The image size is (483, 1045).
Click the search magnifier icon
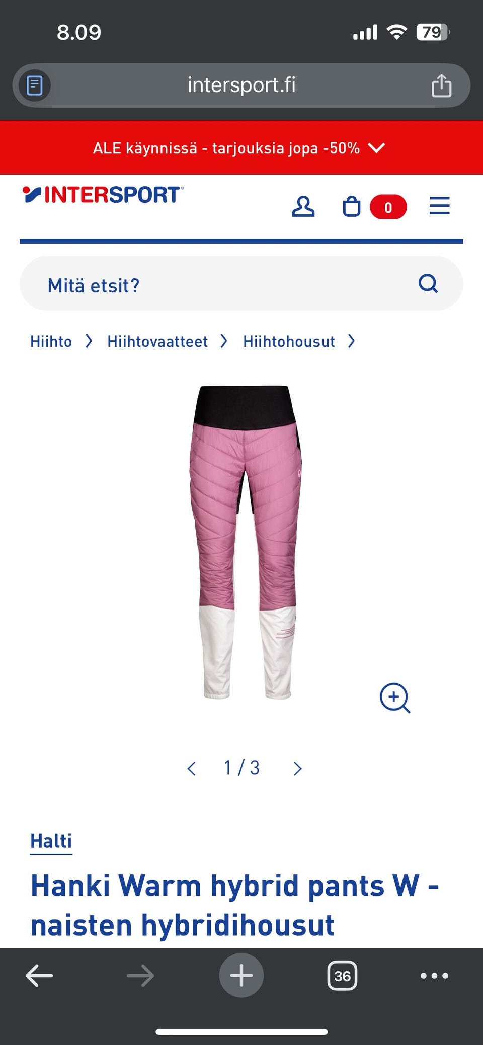pyautogui.click(x=428, y=284)
